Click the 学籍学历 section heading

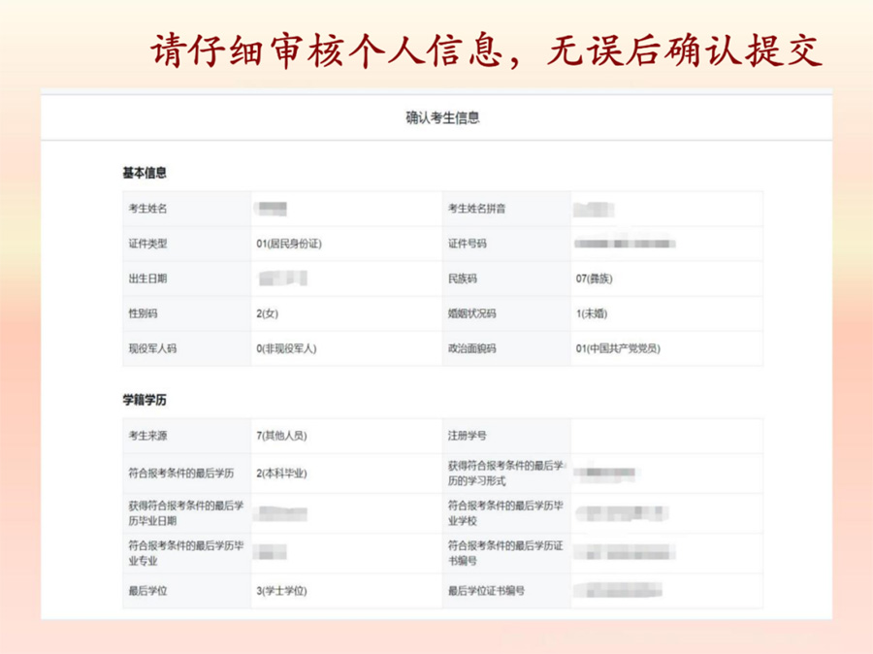pyautogui.click(x=145, y=400)
